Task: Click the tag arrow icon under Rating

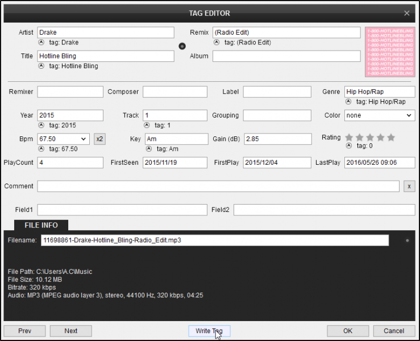Action: point(348,145)
